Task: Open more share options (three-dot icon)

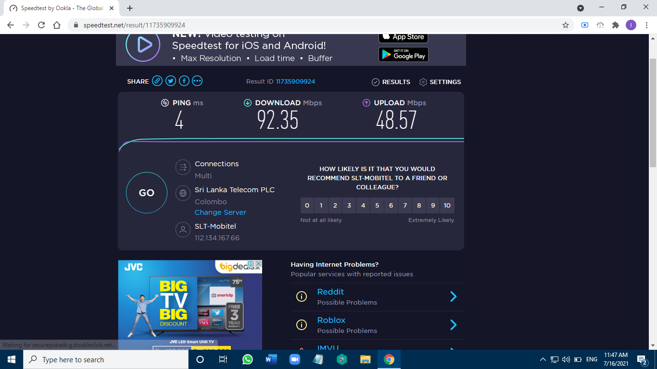Action: pyautogui.click(x=197, y=81)
